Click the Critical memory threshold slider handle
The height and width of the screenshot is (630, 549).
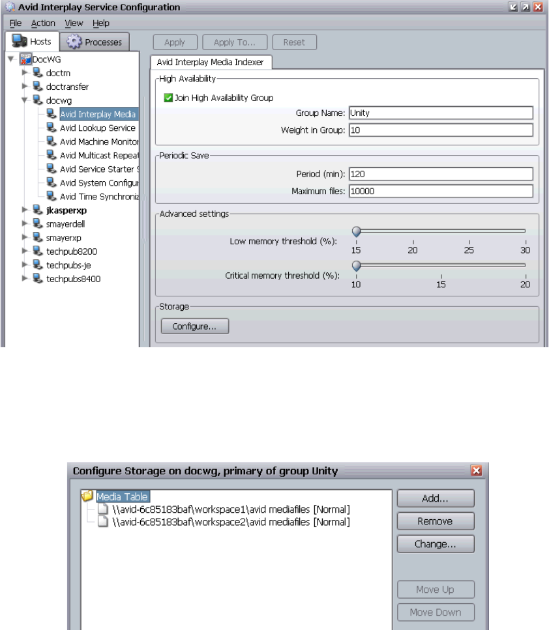[x=357, y=266]
